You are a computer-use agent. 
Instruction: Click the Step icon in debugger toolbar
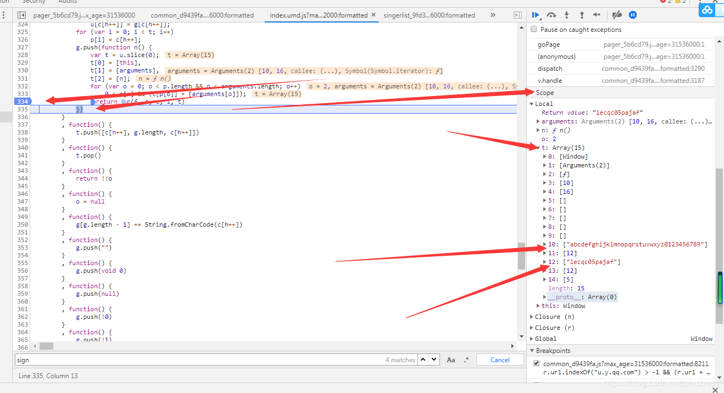pyautogui.click(x=597, y=15)
